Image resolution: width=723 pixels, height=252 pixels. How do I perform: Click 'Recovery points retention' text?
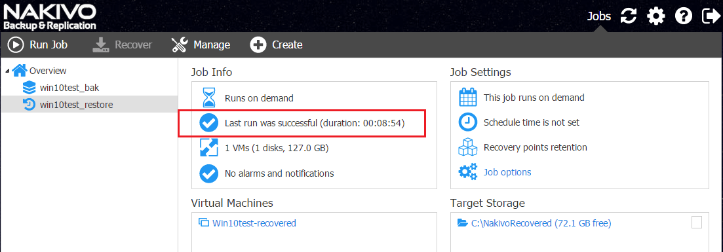coord(536,147)
